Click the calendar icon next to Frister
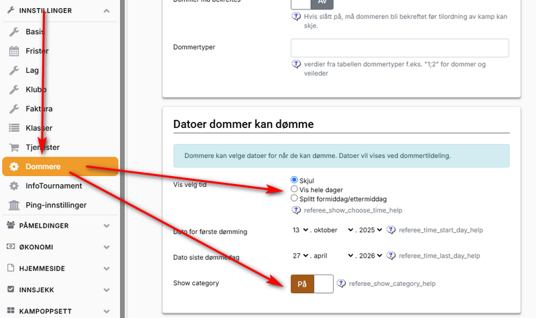536x318 pixels. [x=14, y=51]
